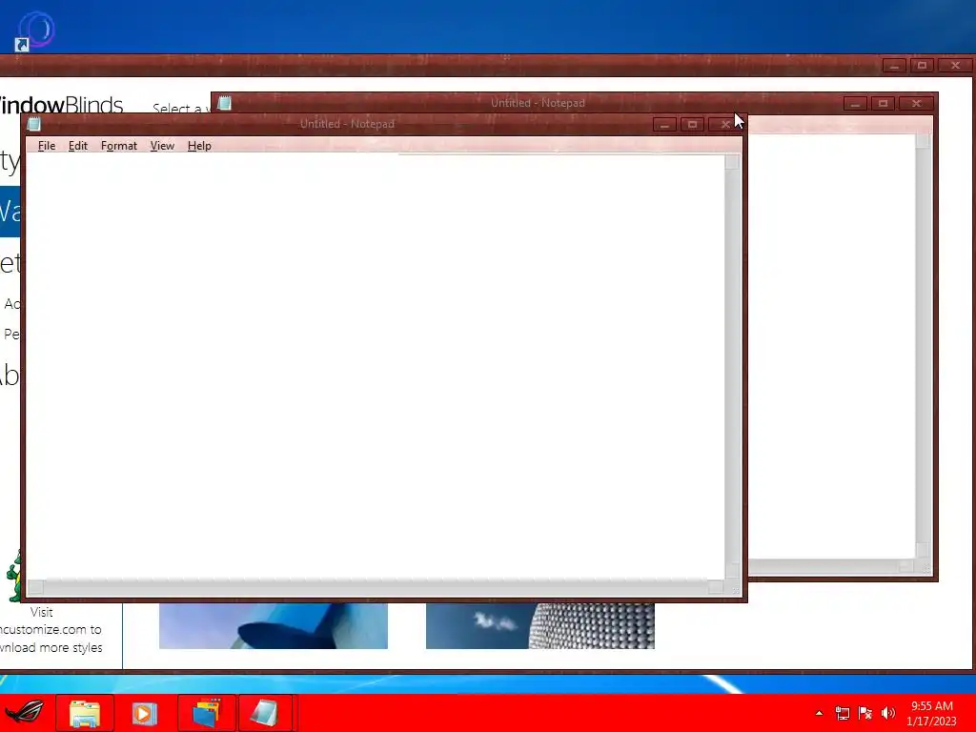
Task: Click the horizontal scrollbar of front Notepad
Action: point(376,587)
